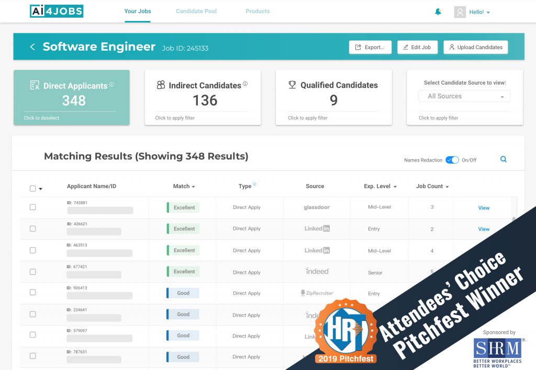Mark the checkbox for applicant ID 234641

[x=33, y=314]
